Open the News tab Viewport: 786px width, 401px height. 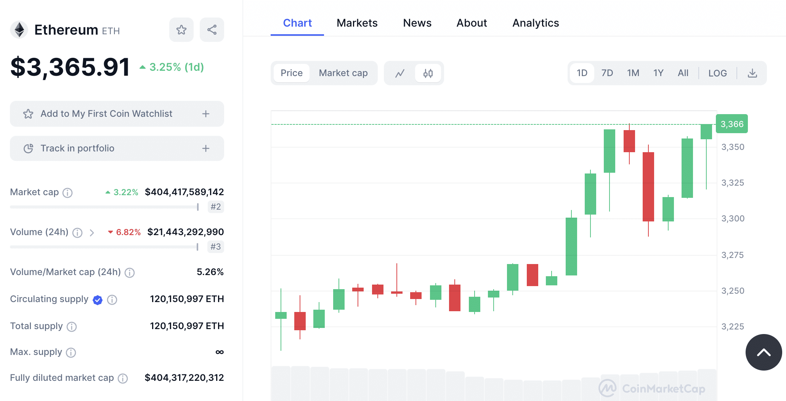pos(417,23)
